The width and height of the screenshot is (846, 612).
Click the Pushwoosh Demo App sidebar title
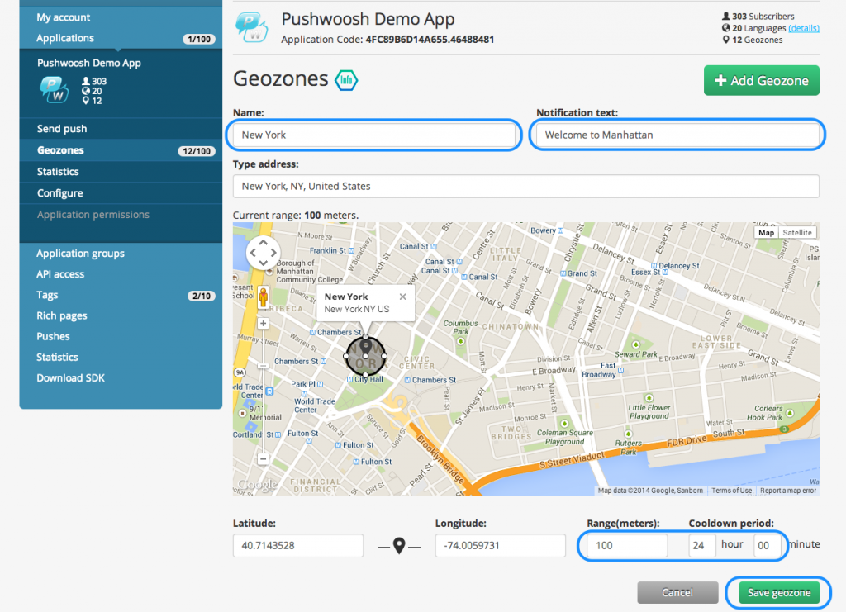[x=89, y=63]
